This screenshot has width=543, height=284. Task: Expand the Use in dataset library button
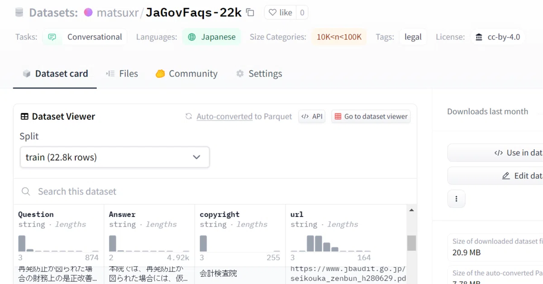point(495,153)
